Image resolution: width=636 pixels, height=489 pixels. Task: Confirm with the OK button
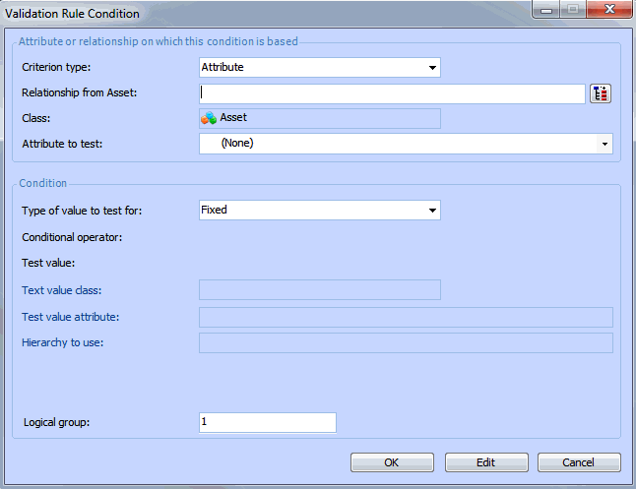tap(392, 462)
